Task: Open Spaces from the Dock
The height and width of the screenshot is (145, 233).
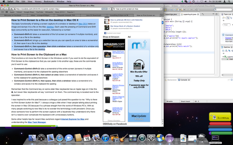Action: (x=133, y=138)
